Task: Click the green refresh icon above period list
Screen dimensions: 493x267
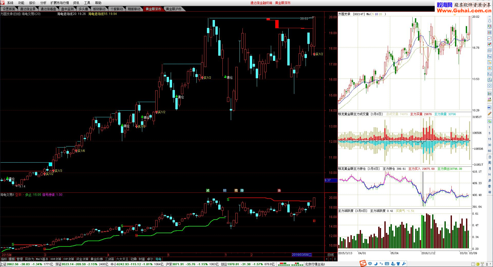Action: point(489,121)
